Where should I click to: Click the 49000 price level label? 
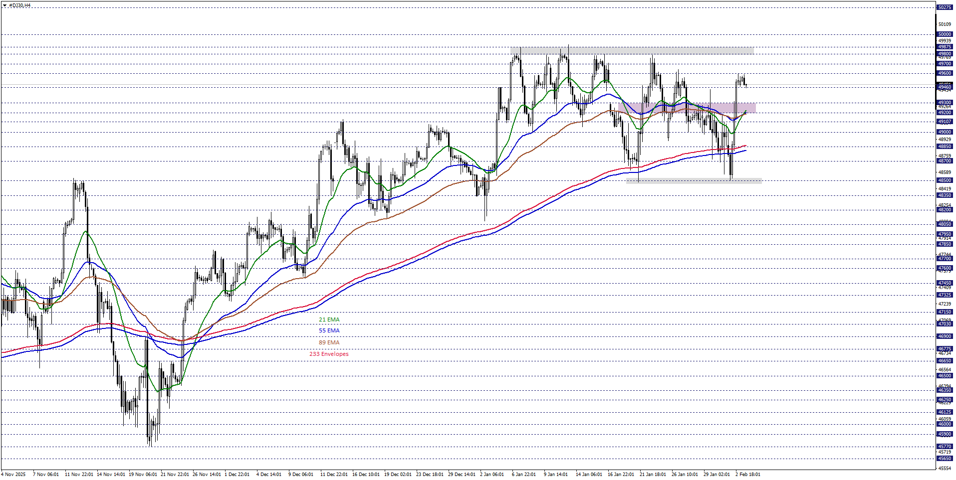tap(944, 132)
